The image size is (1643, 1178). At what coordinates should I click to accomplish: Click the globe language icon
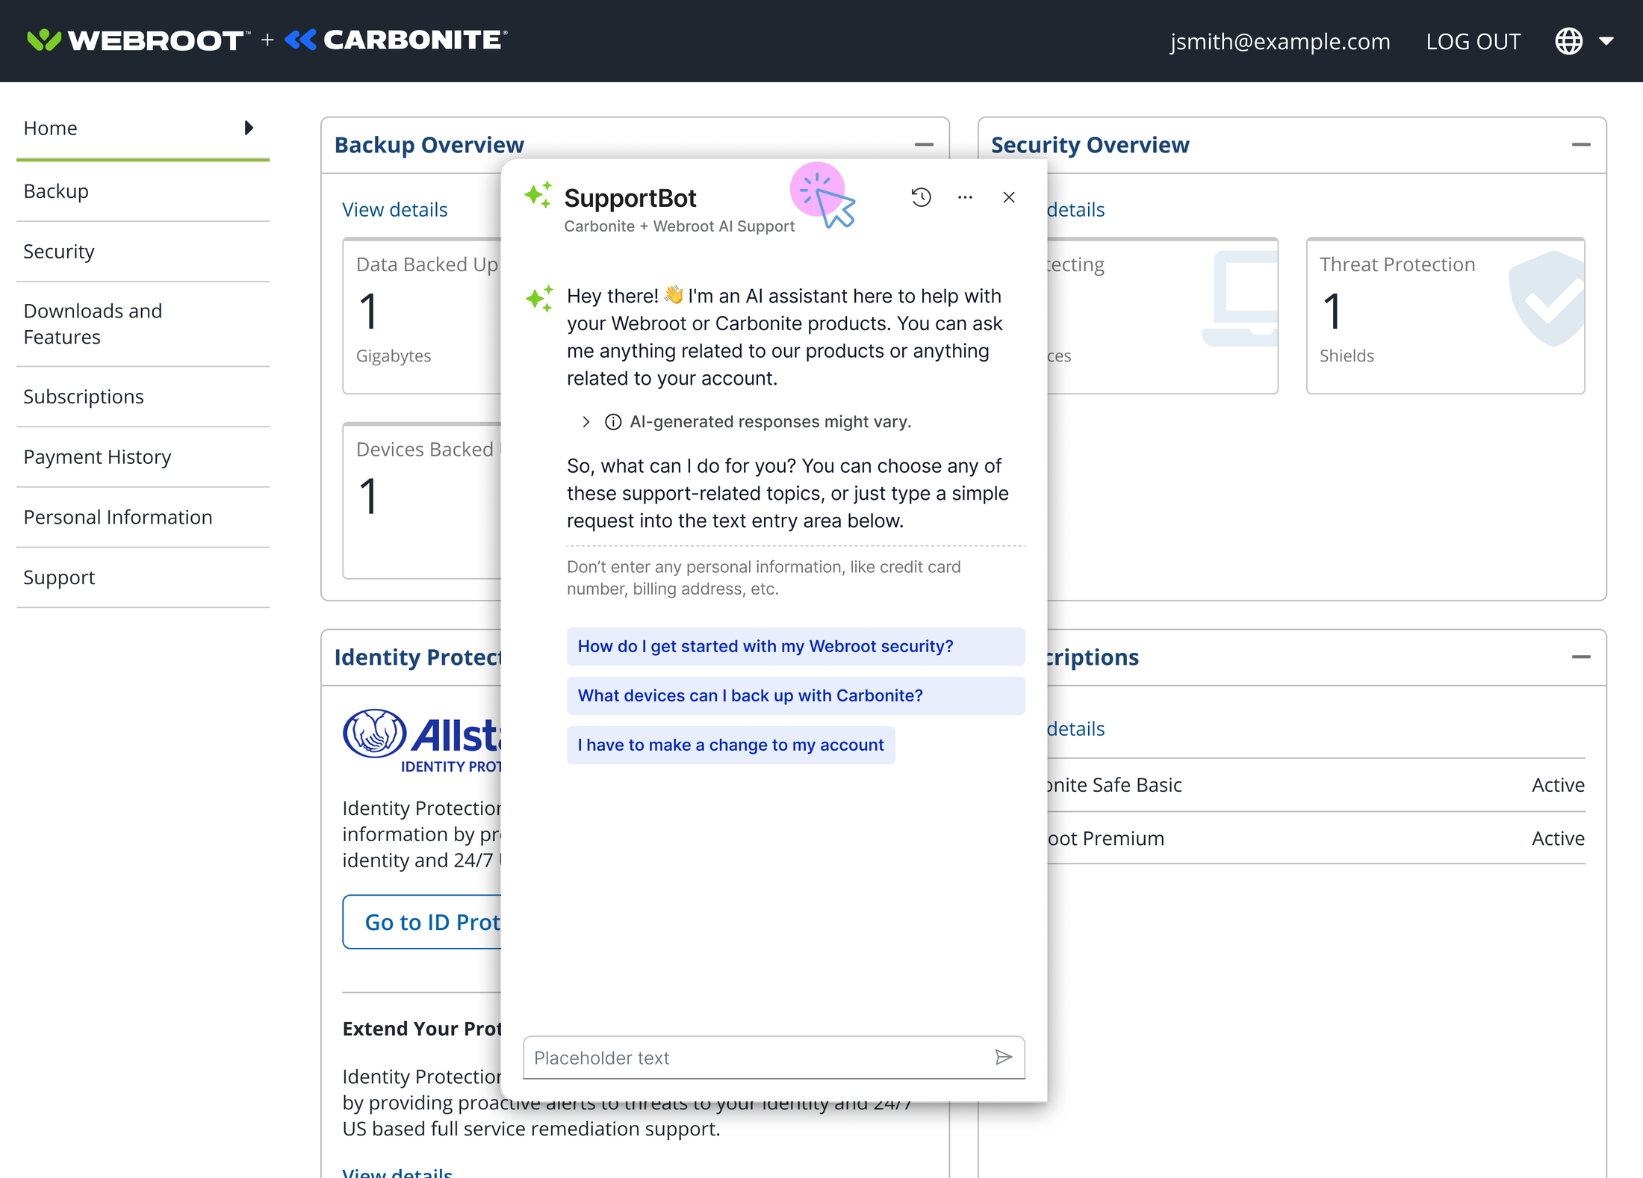tap(1568, 41)
